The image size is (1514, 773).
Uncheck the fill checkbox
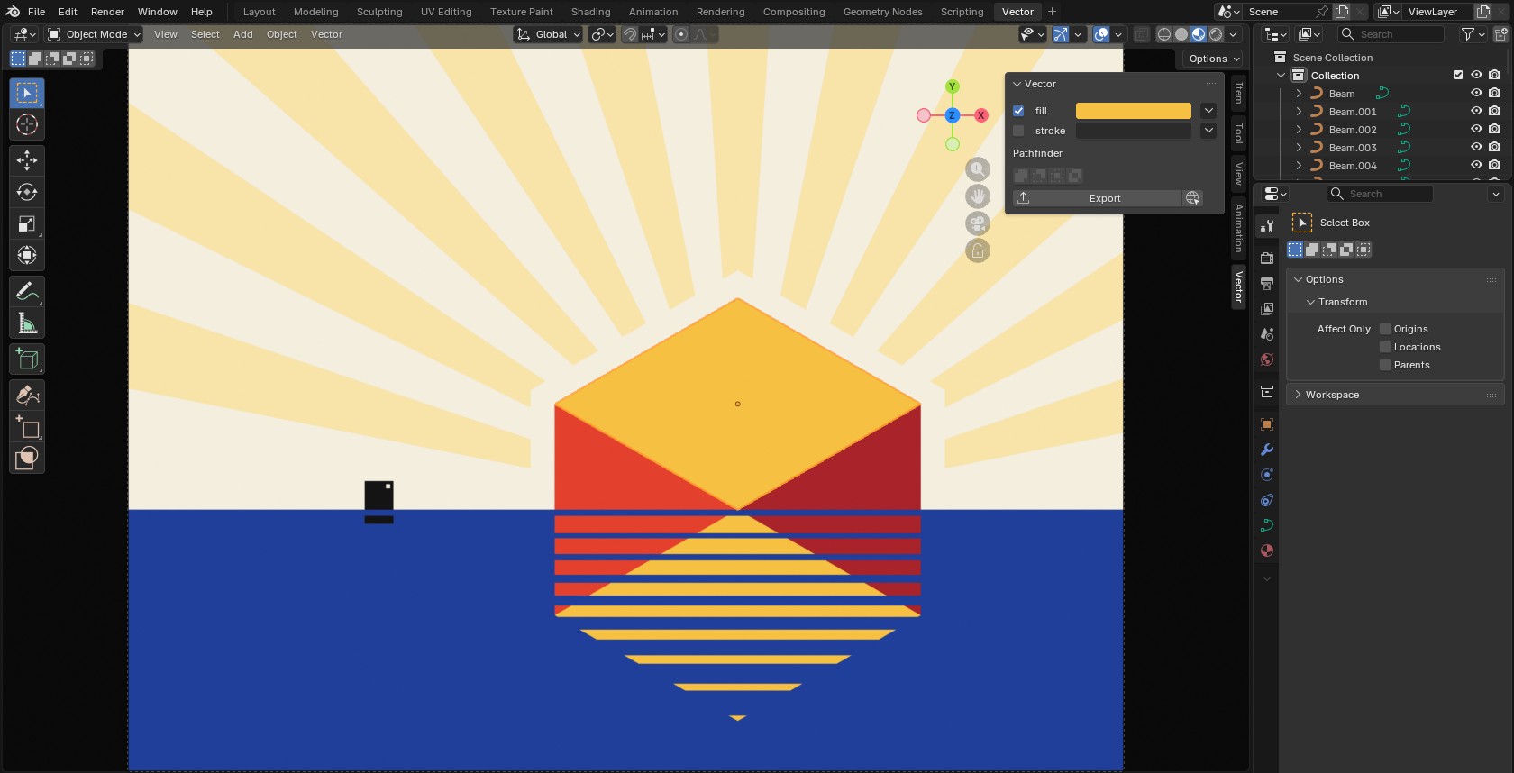click(1018, 111)
